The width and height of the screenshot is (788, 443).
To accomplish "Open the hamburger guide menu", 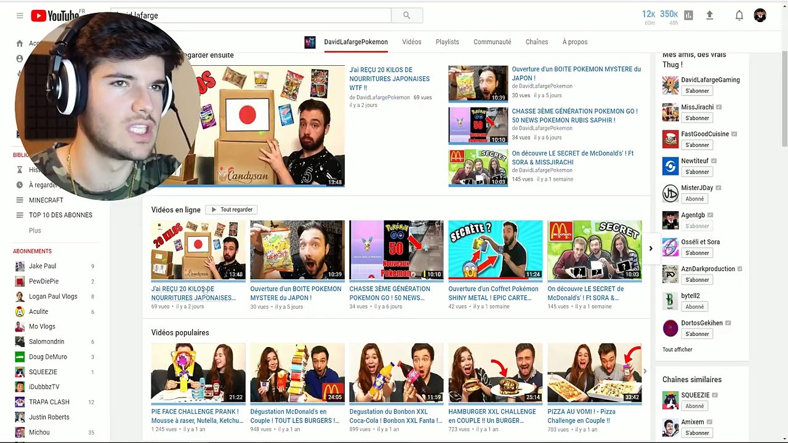I will click(x=20, y=15).
